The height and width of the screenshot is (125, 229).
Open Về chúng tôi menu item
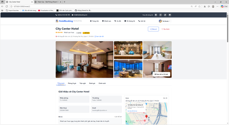[x=129, y=21]
